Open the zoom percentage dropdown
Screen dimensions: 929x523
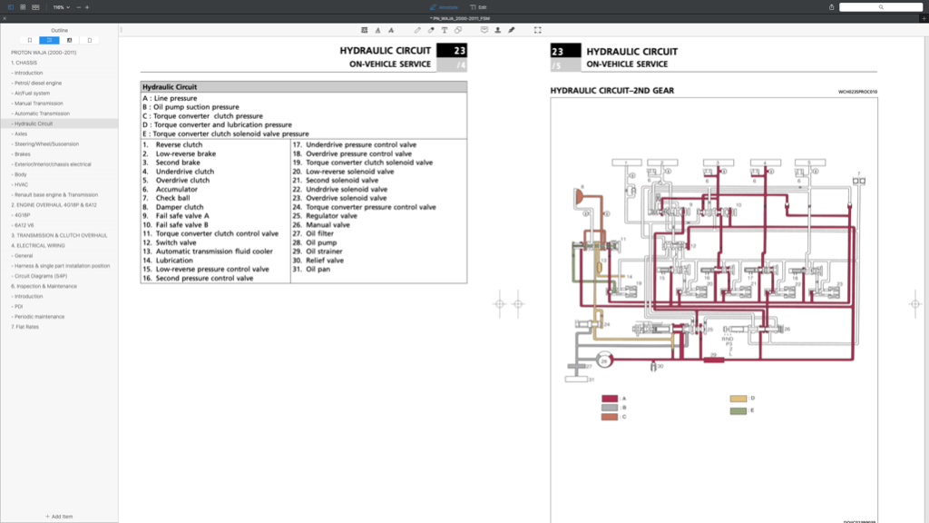coord(61,7)
